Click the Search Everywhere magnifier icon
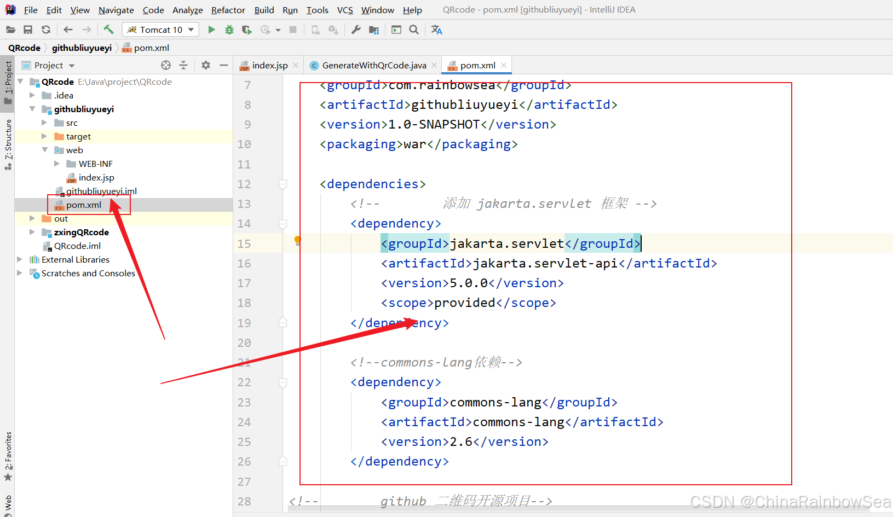 [x=414, y=30]
